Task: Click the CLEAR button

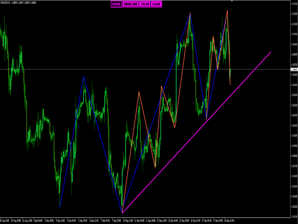Action: (x=156, y=4)
